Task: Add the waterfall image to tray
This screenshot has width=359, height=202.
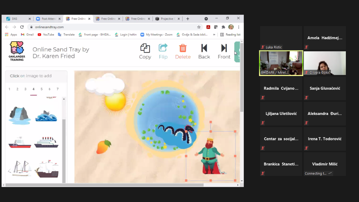Action: [20, 115]
